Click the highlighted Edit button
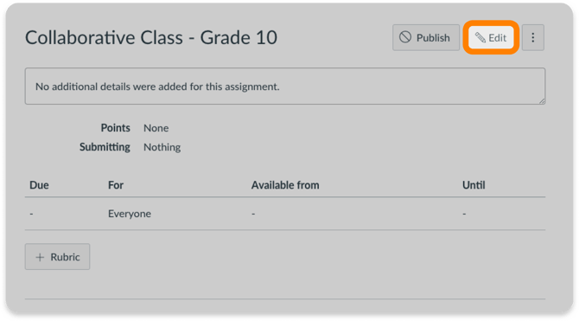The height and width of the screenshot is (321, 579). pos(491,37)
